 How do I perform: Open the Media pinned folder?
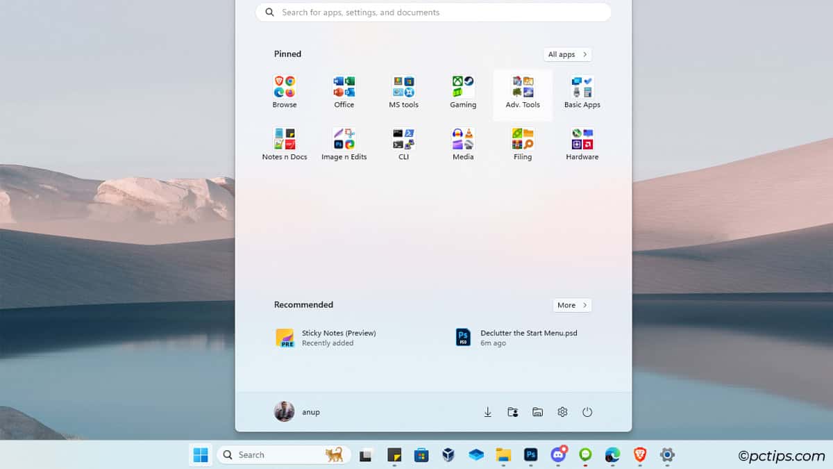(462, 142)
